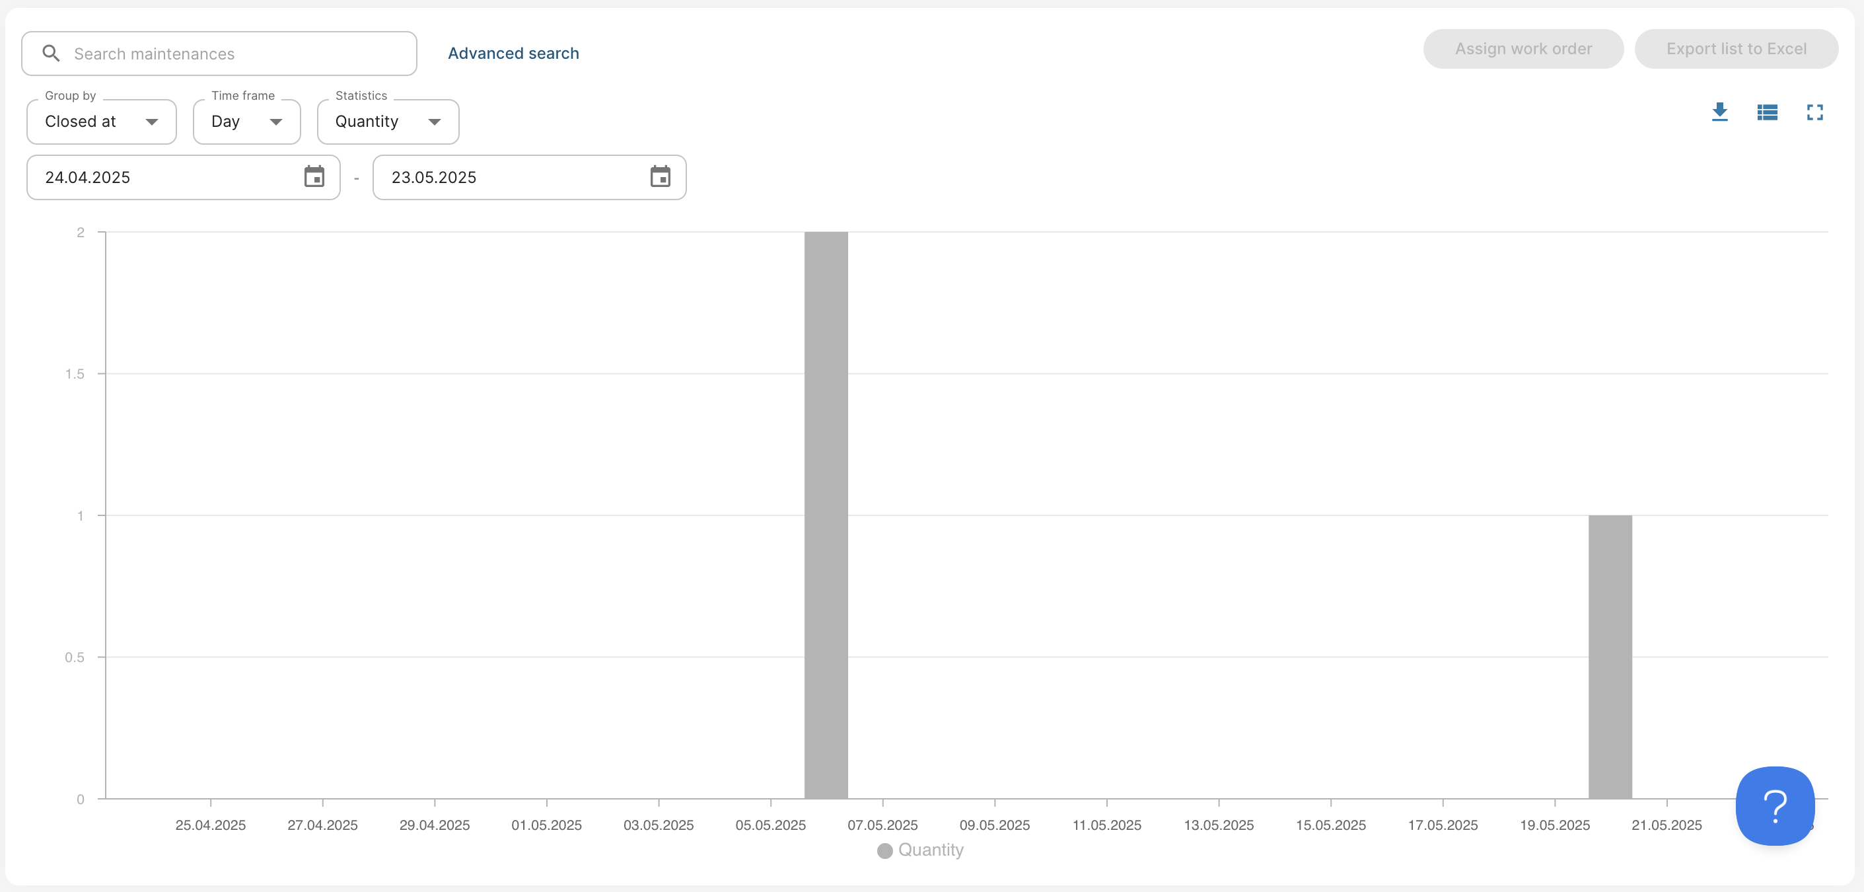This screenshot has width=1864, height=892.
Task: Expand the chart with the fullscreen icon
Action: [x=1814, y=112]
